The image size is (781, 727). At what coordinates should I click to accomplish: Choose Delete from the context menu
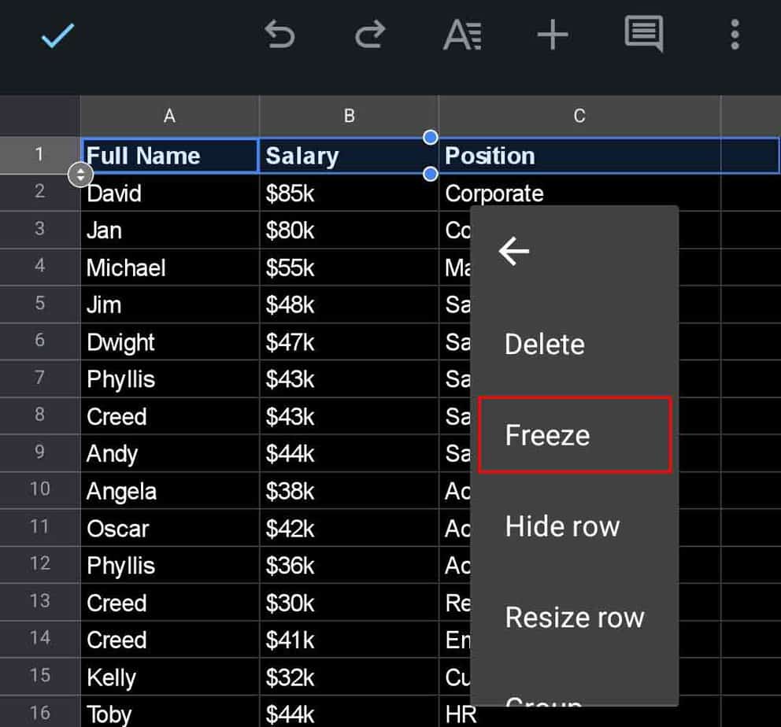coord(545,345)
